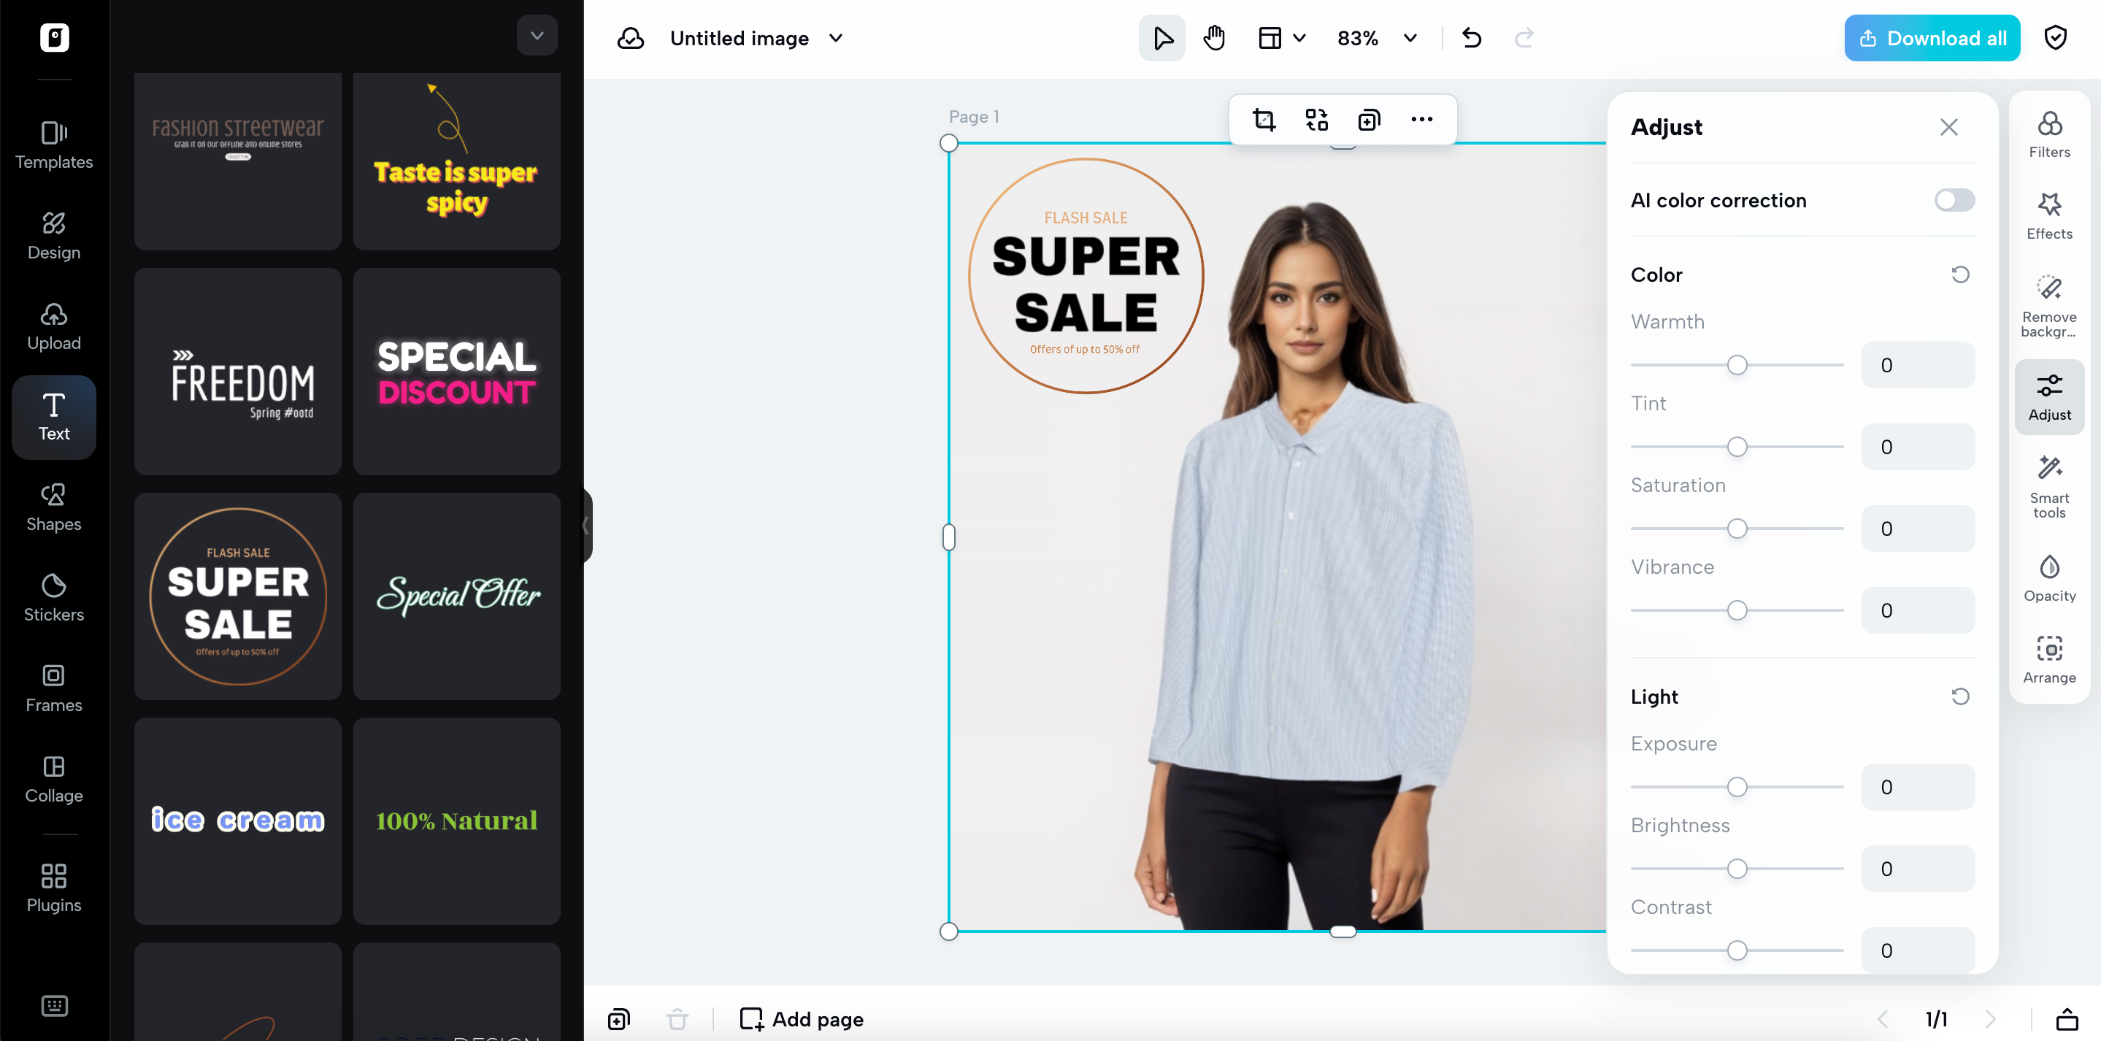The image size is (2101, 1041).
Task: Click the Brightness slider handle
Action: pyautogui.click(x=1737, y=869)
